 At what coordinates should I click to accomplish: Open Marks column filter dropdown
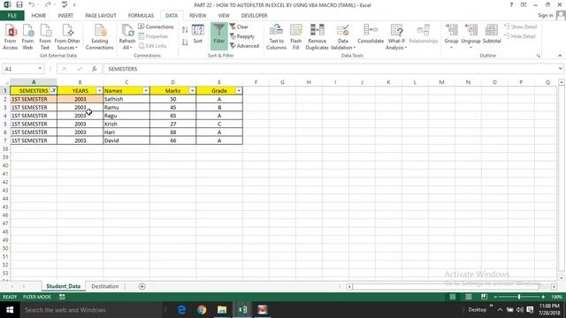tap(192, 90)
